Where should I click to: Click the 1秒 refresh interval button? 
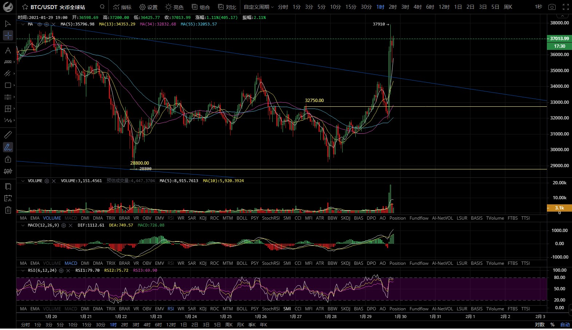(x=539, y=7)
